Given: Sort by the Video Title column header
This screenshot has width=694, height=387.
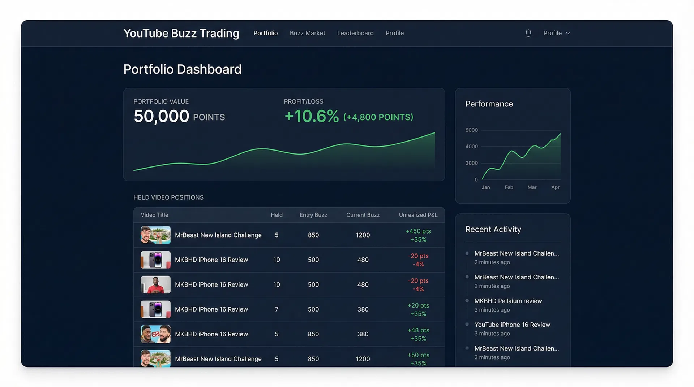Looking at the screenshot, I should click(154, 215).
